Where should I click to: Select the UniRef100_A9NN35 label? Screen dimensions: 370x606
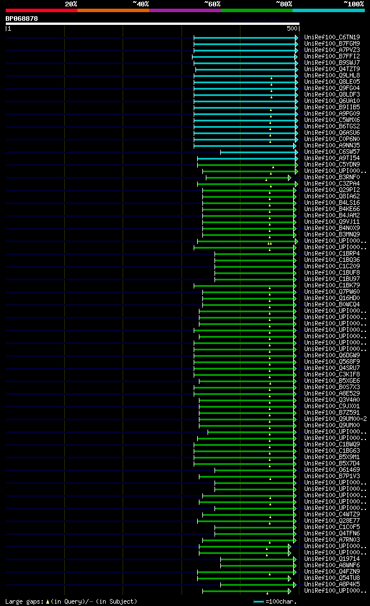click(332, 146)
